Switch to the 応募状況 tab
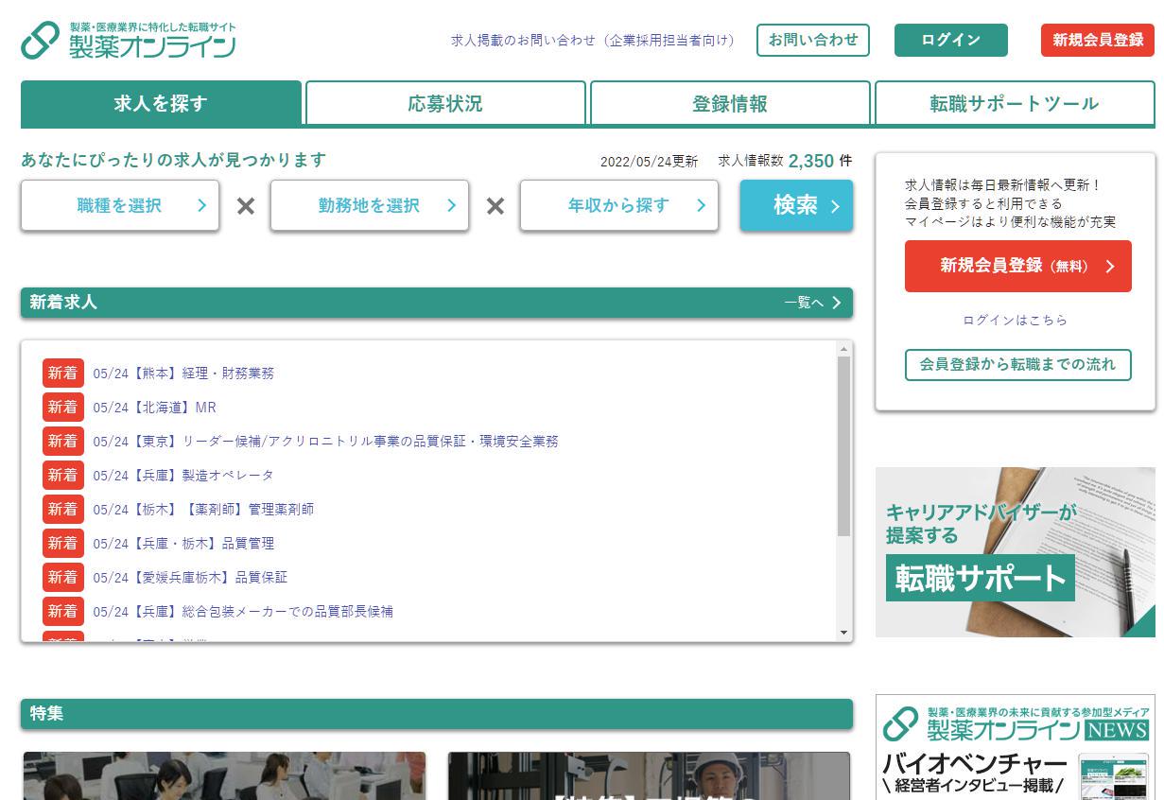1164x800 pixels. click(x=445, y=104)
